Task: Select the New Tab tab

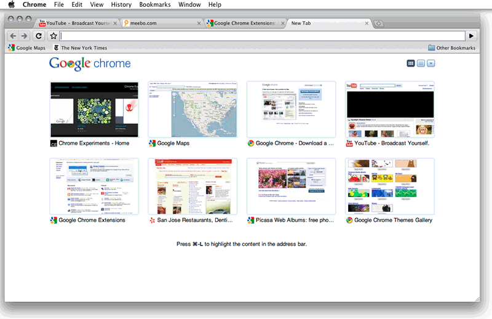Action: [x=327, y=23]
